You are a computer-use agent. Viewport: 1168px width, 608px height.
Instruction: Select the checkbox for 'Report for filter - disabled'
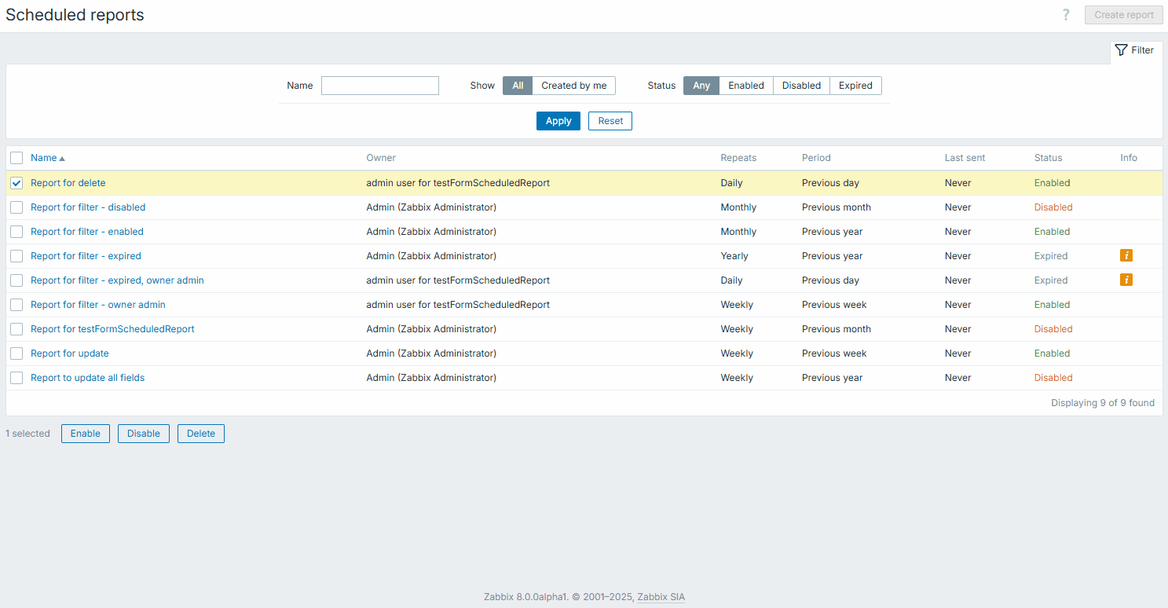click(16, 207)
